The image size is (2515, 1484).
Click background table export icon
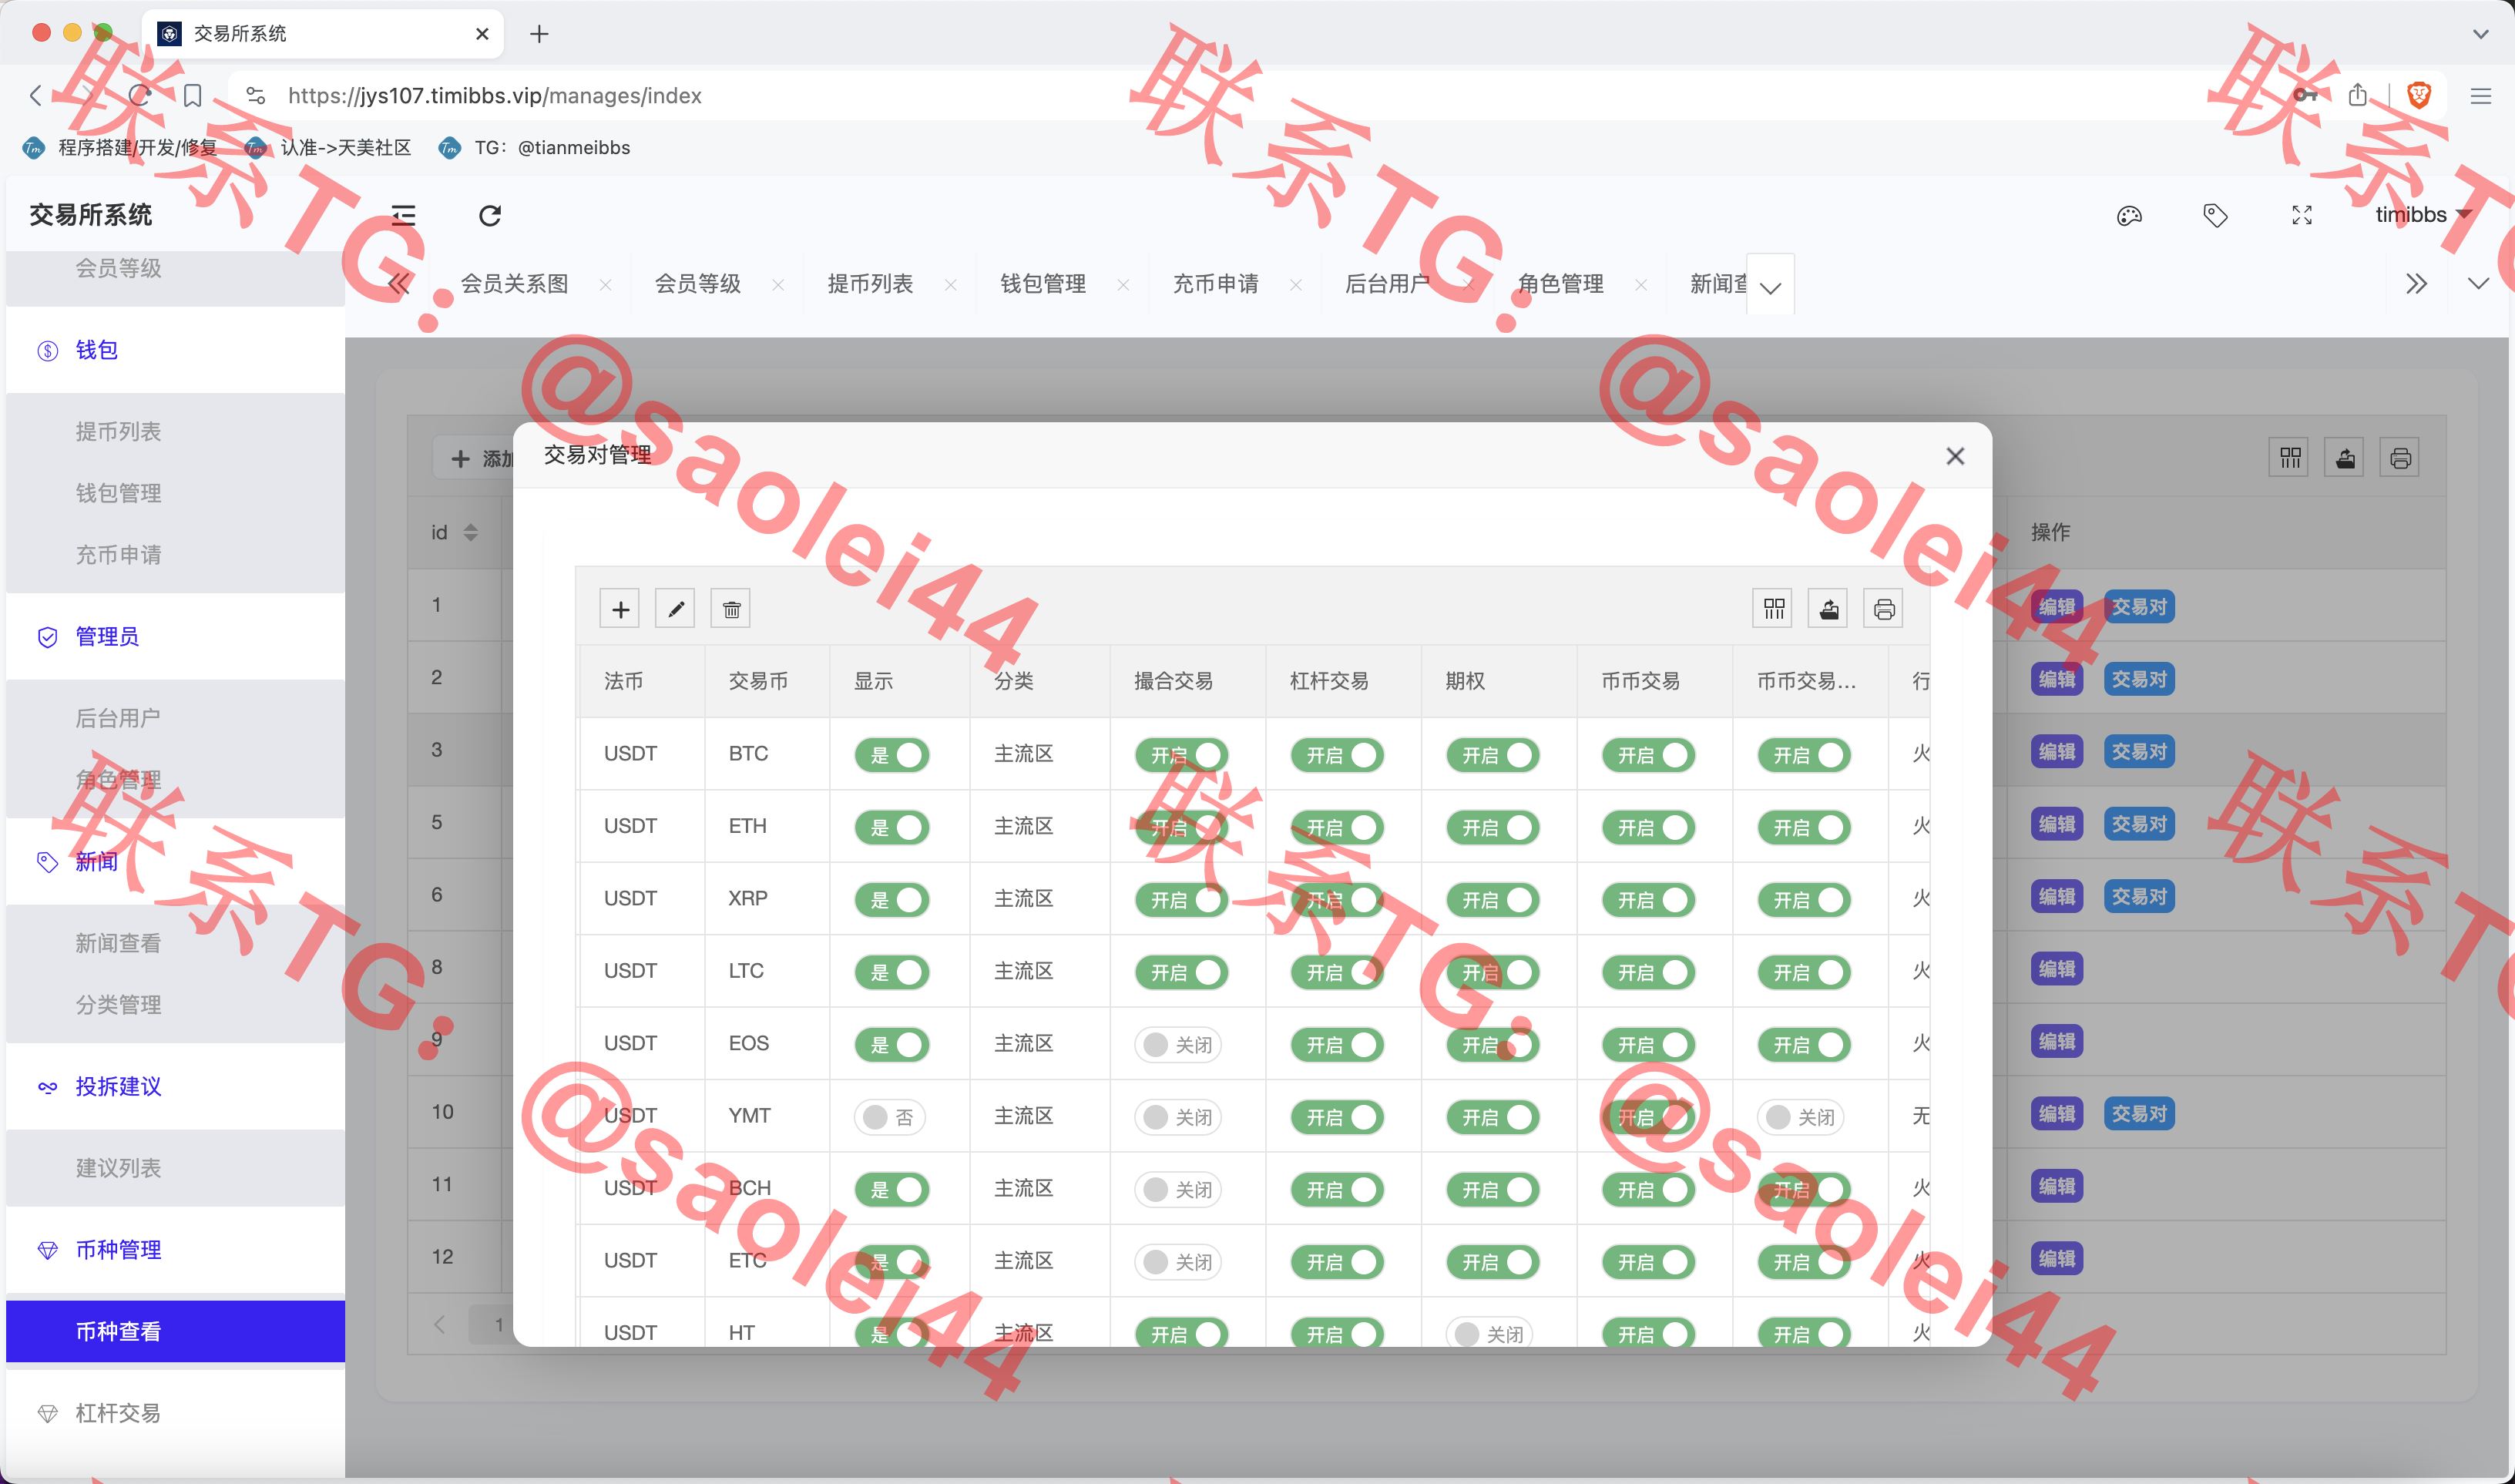click(2345, 458)
